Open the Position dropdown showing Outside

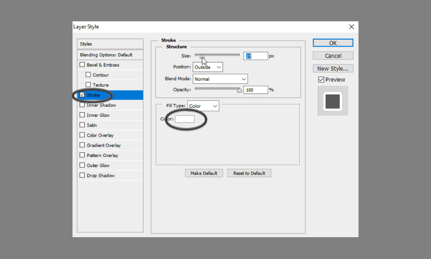[x=207, y=67]
